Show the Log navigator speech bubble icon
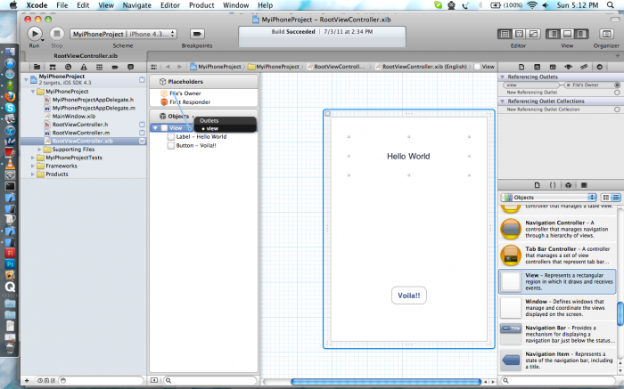This screenshot has height=389, width=624. coord(130,67)
